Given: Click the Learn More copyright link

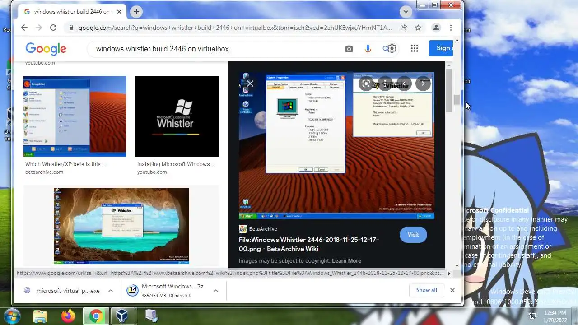Looking at the screenshot, I should click(346, 261).
